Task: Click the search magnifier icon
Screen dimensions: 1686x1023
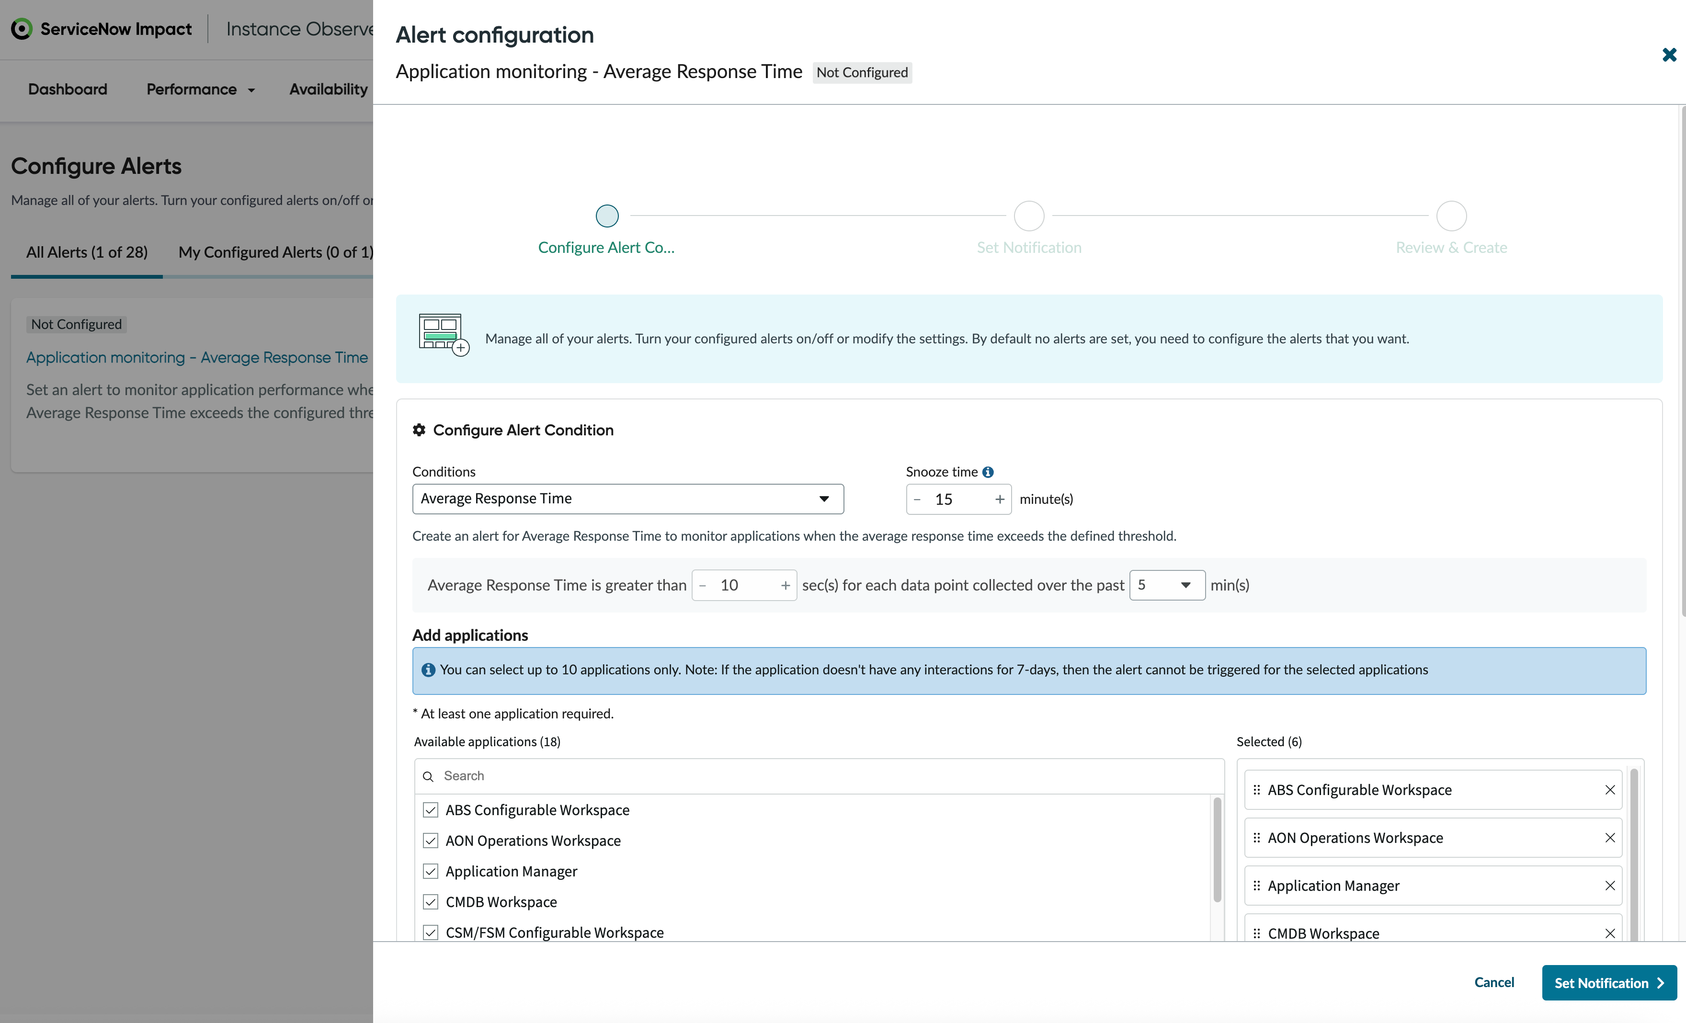Action: tap(428, 776)
